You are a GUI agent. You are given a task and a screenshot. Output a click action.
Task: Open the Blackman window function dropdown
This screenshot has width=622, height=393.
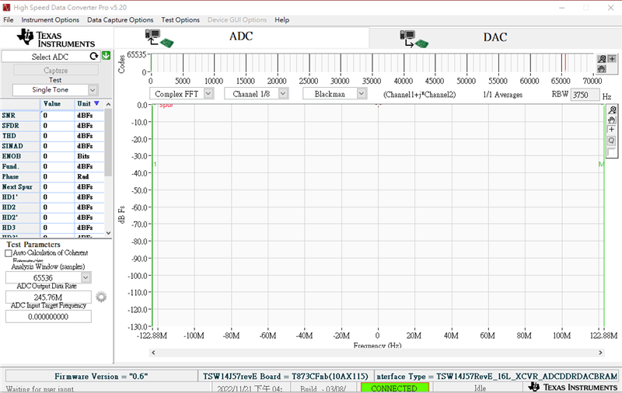coord(361,94)
